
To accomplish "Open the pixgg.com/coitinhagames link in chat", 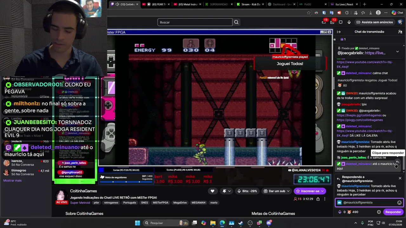I will (x=360, y=120).
